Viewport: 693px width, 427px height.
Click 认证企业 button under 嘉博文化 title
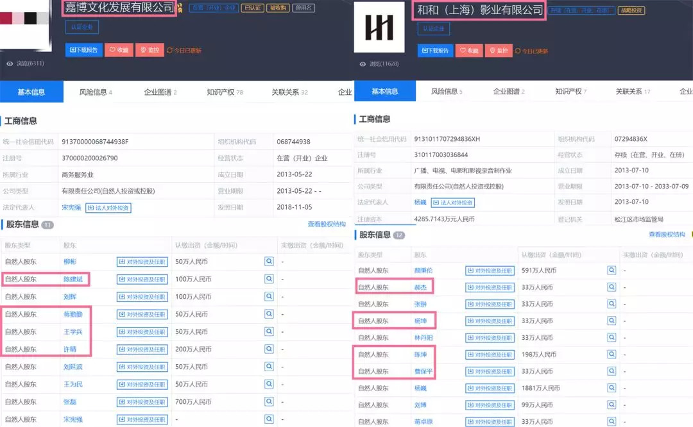(81, 27)
